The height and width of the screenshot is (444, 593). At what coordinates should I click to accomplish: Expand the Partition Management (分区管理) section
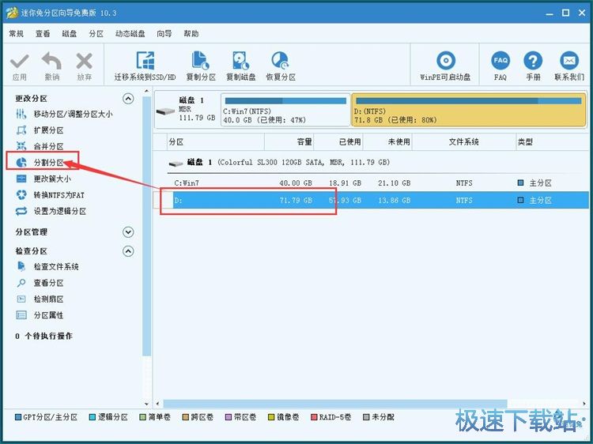tap(128, 231)
